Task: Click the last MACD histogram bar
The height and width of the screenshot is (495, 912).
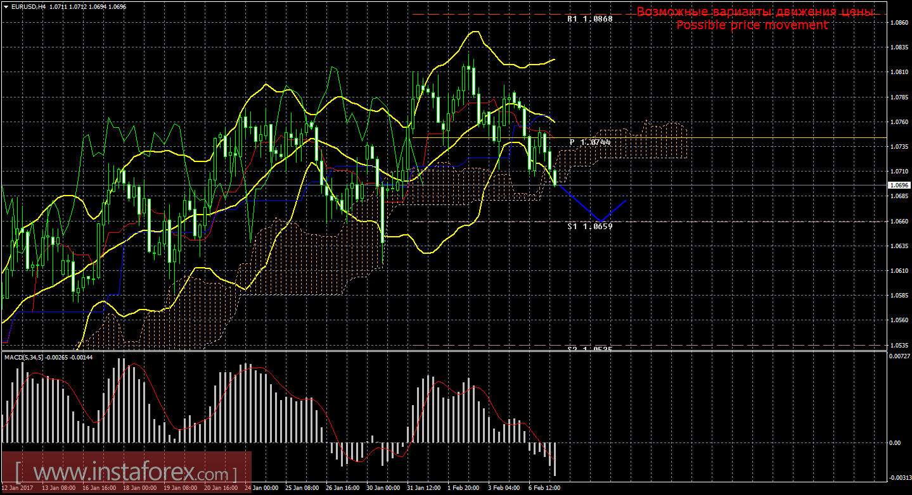Action: tap(554, 459)
